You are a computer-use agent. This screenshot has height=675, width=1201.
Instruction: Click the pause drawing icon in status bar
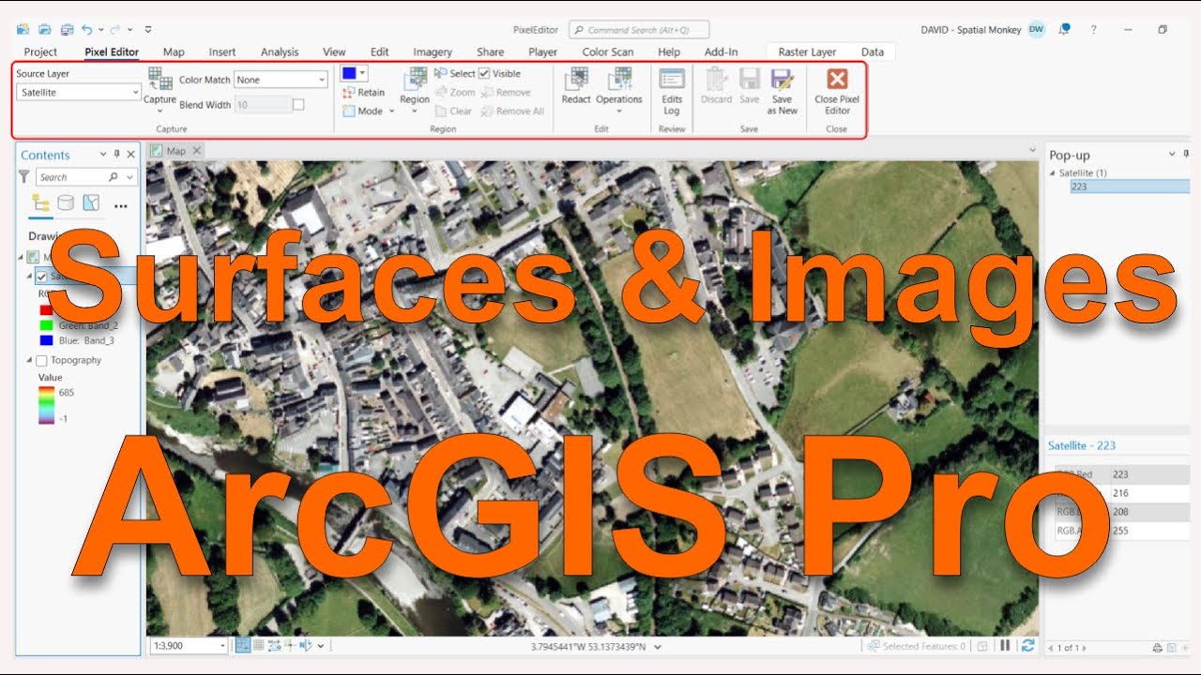pyautogui.click(x=1005, y=646)
